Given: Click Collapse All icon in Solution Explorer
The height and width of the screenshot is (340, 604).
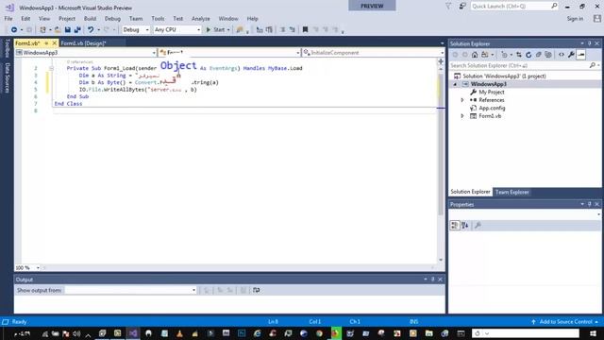Looking at the screenshot, I should click(x=539, y=55).
